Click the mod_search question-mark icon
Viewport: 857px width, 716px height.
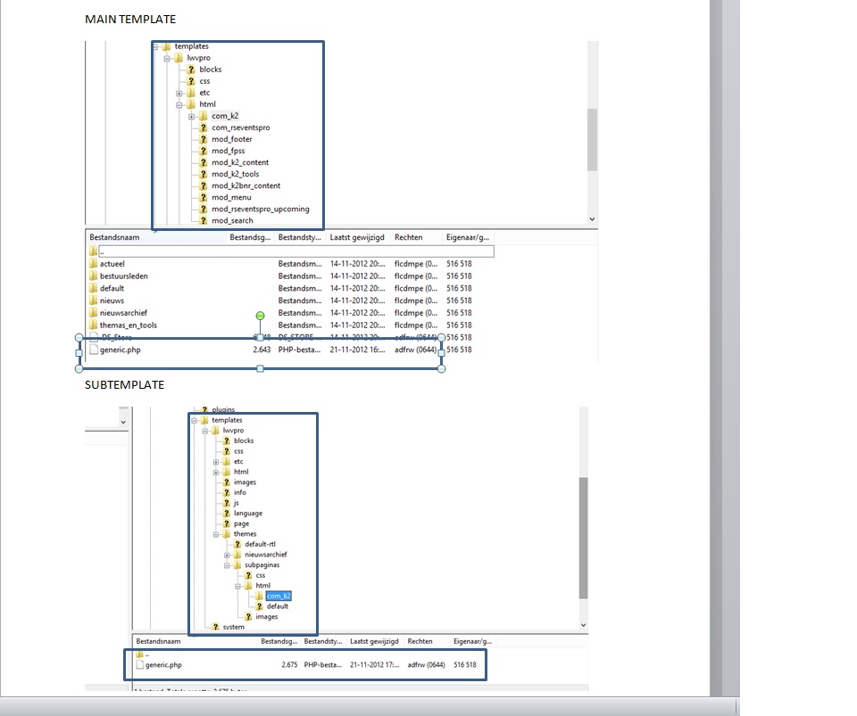coord(204,220)
